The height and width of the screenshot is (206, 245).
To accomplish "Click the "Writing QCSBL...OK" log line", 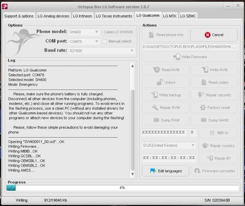I will (x=24, y=156).
